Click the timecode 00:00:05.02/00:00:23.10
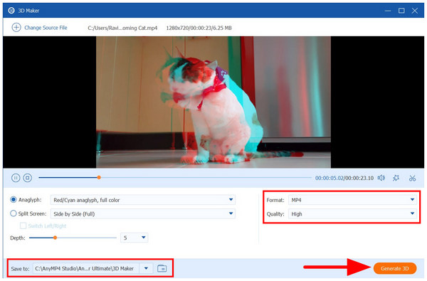 (x=344, y=178)
